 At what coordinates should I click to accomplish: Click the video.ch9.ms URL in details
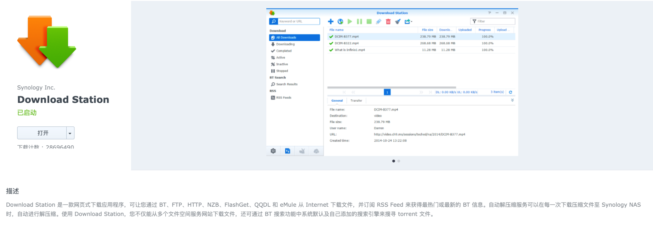point(419,134)
